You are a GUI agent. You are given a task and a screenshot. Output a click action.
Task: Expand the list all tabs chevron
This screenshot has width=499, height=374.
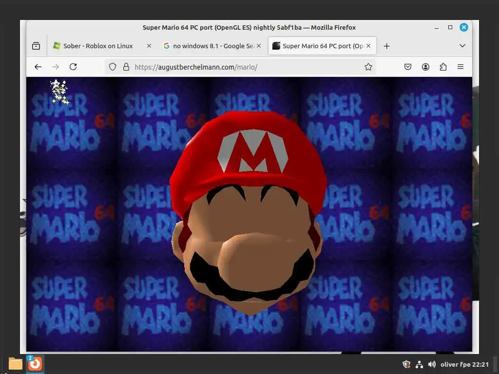tap(462, 46)
